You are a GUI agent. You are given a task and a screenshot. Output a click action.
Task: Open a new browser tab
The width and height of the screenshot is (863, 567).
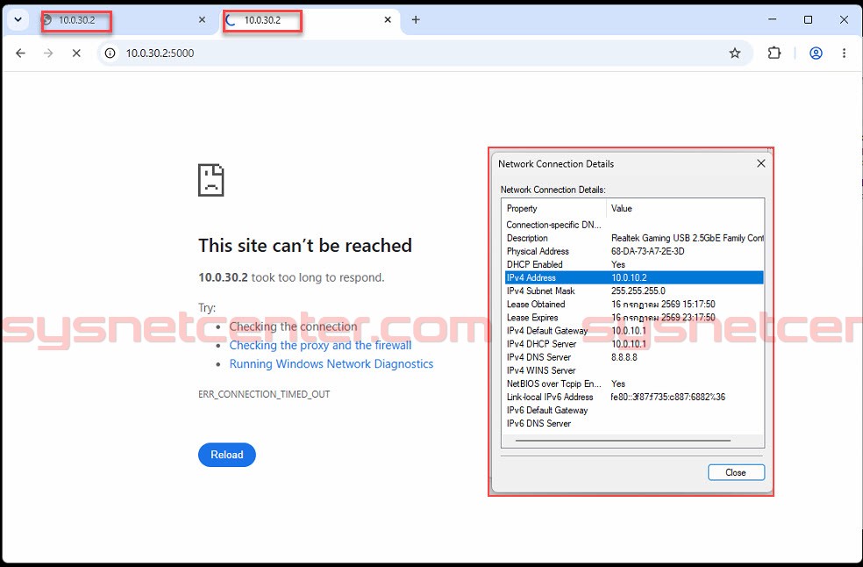[x=416, y=20]
